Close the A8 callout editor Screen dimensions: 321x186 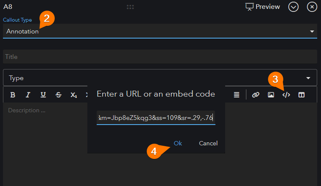[x=312, y=7]
